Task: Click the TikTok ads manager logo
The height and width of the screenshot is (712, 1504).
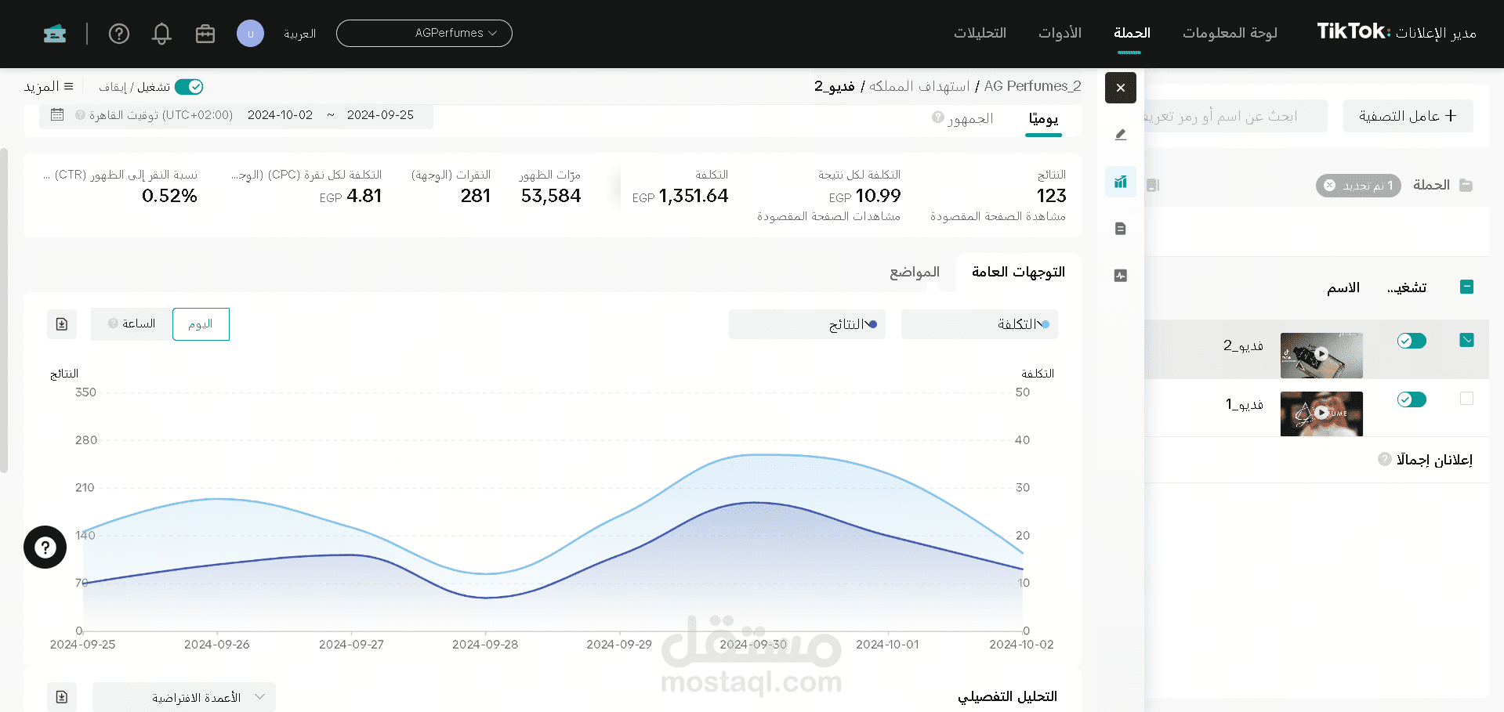Action: tap(1397, 32)
